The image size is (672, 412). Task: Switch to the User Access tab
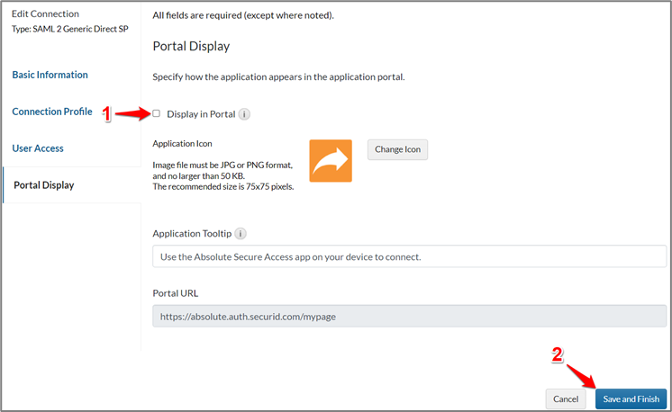[x=38, y=148]
